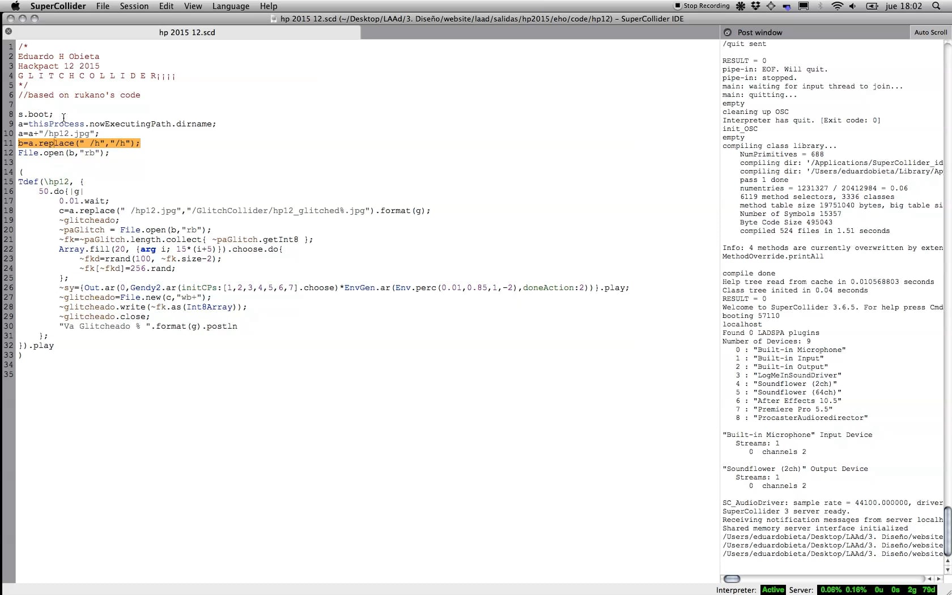Screen dimensions: 952x595
Task: Click the Tdef(\hp12, { line
Action: [x=51, y=181]
